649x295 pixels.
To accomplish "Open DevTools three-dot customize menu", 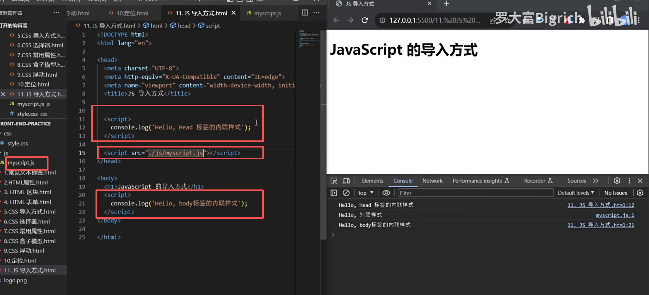I will pyautogui.click(x=629, y=181).
